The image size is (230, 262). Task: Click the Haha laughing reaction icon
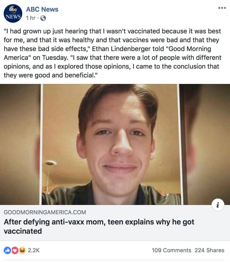pyautogui.click(x=23, y=250)
